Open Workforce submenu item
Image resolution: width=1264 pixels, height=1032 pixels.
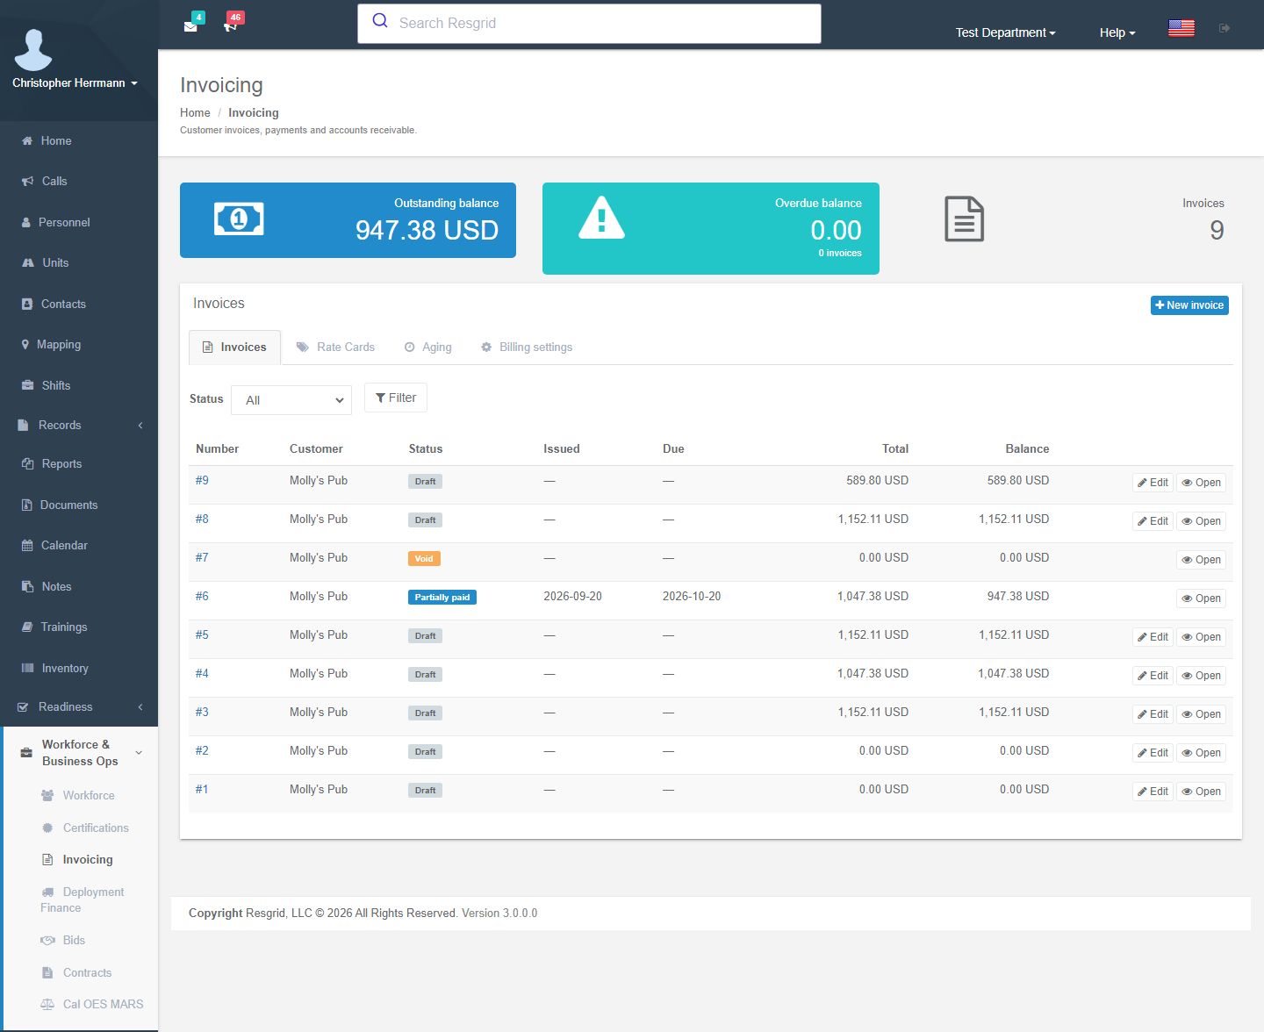[88, 795]
